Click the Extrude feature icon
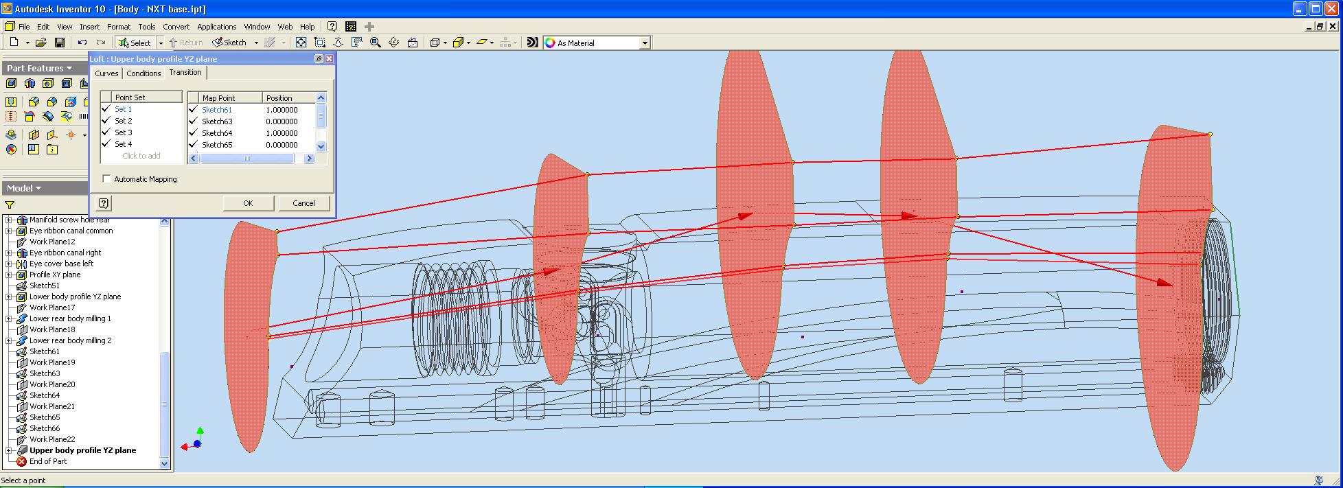Viewport: 1343px width, 488px height. [11, 83]
